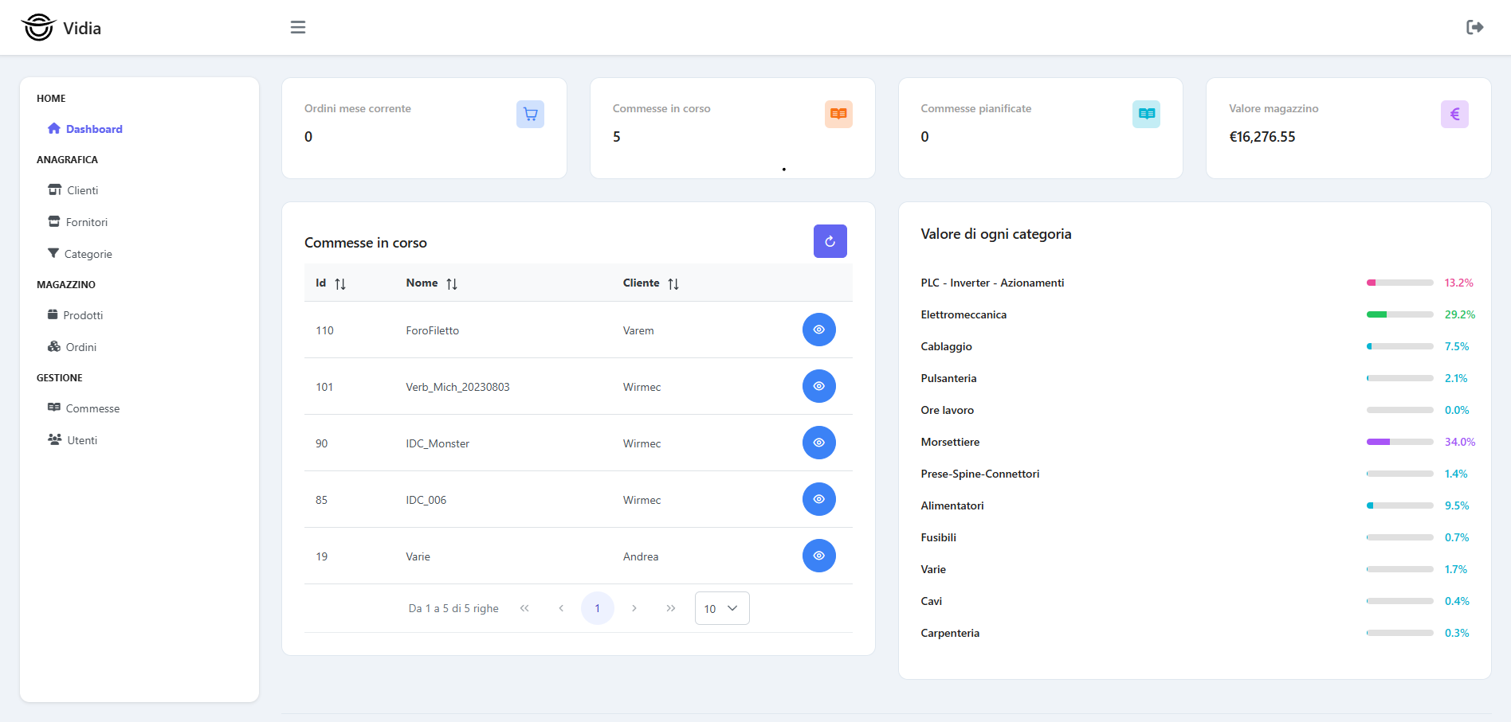
Task: Click the Verb_Mich_20230803 row name
Action: tap(457, 387)
